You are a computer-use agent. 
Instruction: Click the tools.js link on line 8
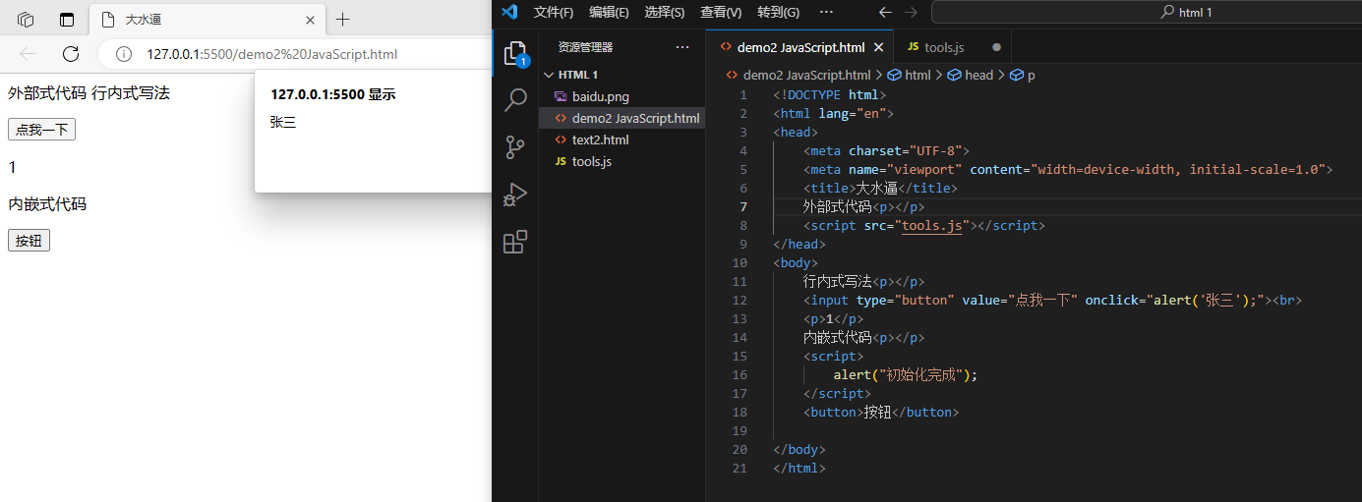point(932,226)
